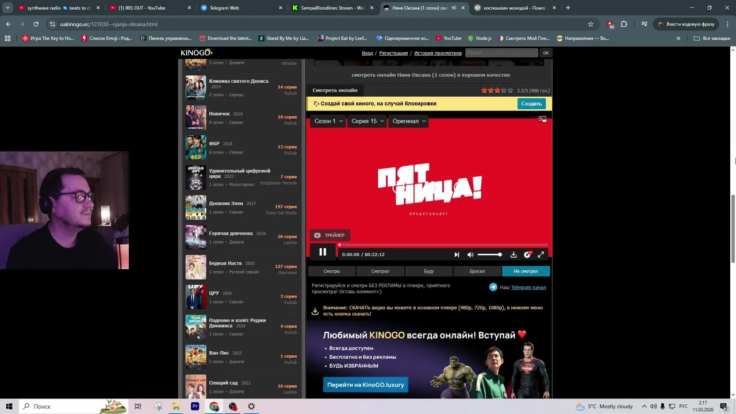Click the Создать button
This screenshot has height=414, width=736.
531,103
